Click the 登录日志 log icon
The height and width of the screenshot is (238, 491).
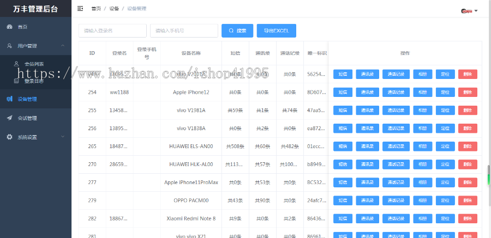click(16, 81)
